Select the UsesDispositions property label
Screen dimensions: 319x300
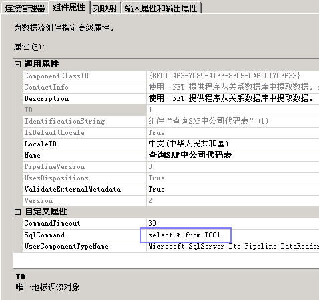(x=56, y=178)
